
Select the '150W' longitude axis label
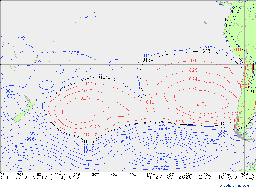[94, 175]
